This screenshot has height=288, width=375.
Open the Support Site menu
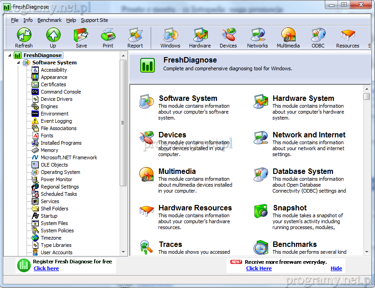click(x=94, y=20)
